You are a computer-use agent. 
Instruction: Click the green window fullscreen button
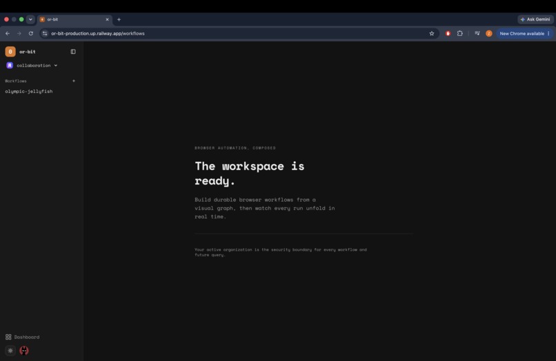pos(21,19)
